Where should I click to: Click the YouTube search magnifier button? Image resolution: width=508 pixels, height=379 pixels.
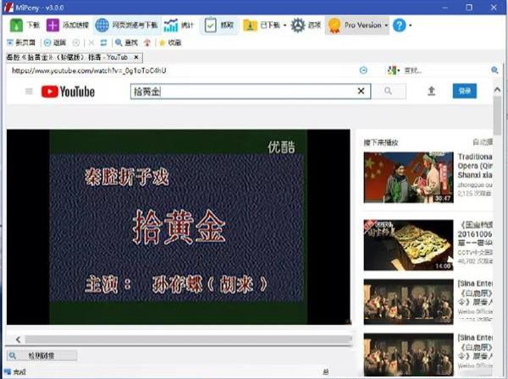388,91
